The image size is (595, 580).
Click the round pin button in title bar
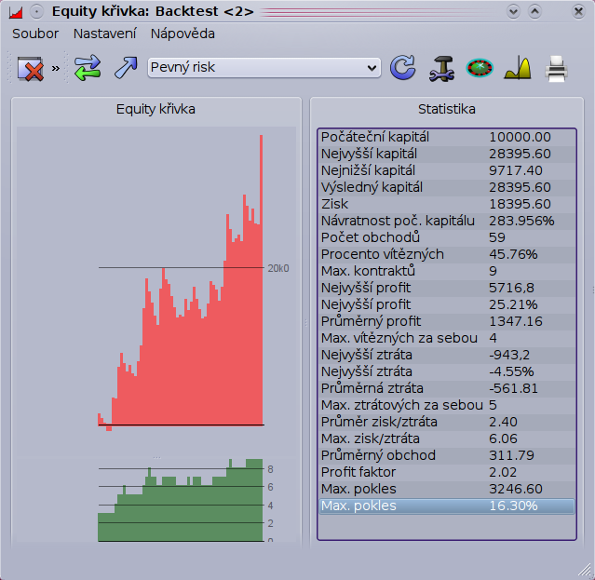[37, 12]
